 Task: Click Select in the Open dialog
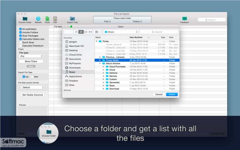[172, 94]
